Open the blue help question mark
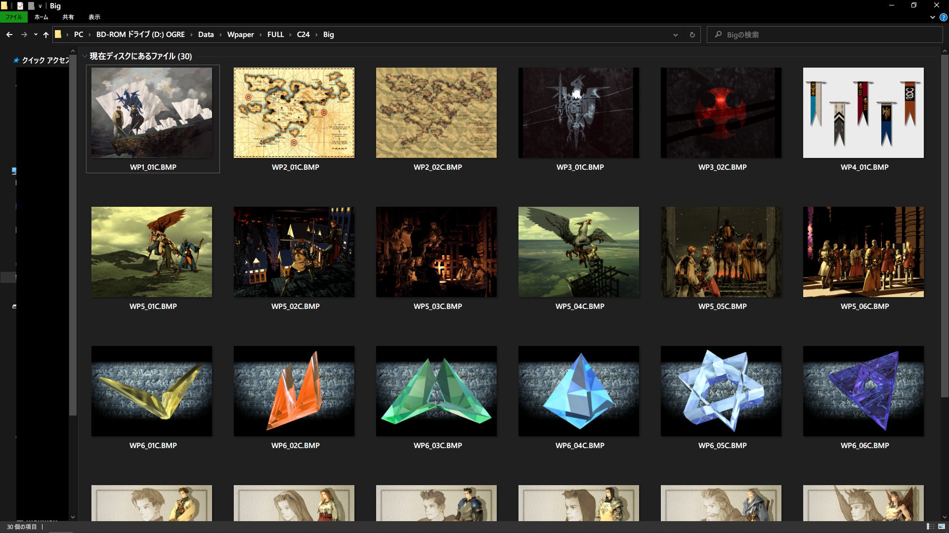Viewport: 949px width, 533px height. point(943,17)
